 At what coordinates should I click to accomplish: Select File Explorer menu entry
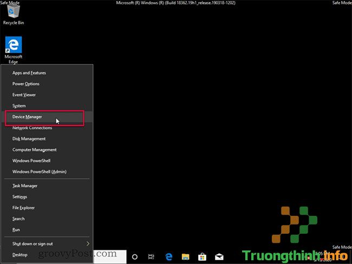[47, 208]
